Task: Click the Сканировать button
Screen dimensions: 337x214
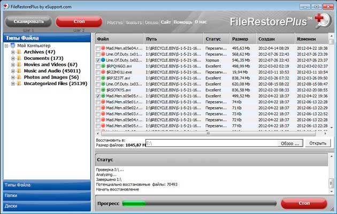Action: tap(28, 21)
